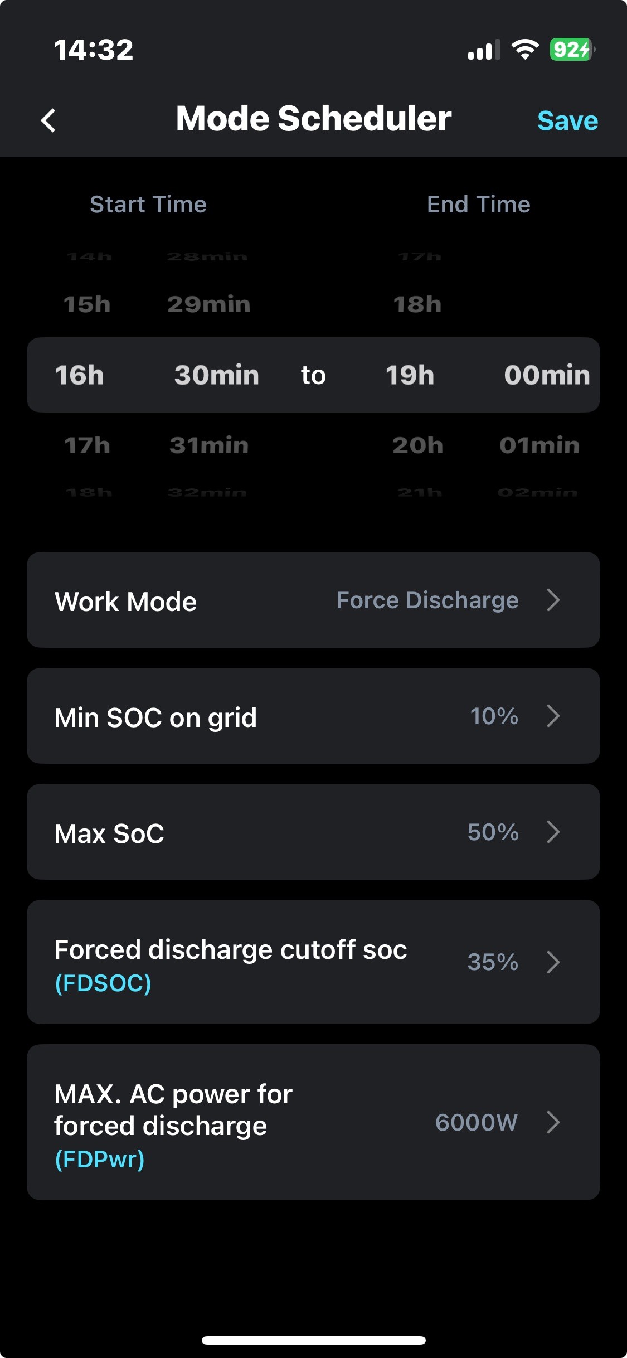This screenshot has height=1358, width=627.
Task: Select 01min in end minute picker
Action: pyautogui.click(x=539, y=445)
